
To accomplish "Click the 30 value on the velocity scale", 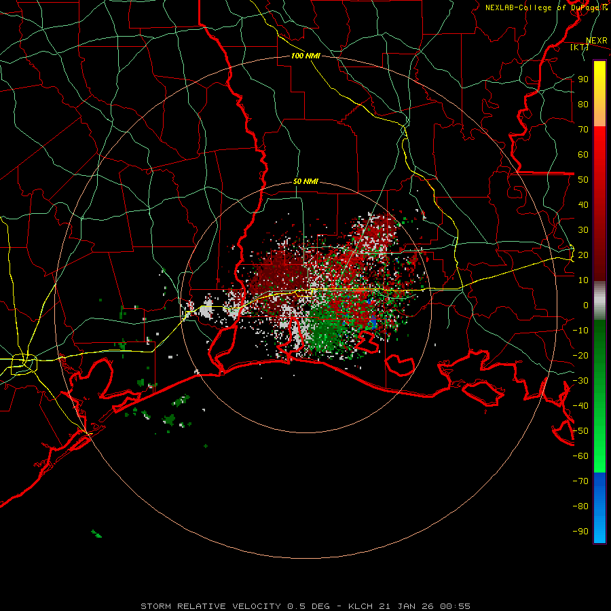I will coord(583,230).
